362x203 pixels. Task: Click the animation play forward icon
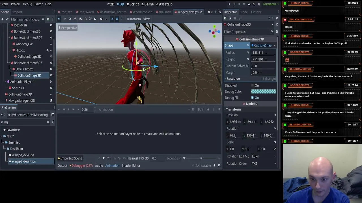coord(78,109)
